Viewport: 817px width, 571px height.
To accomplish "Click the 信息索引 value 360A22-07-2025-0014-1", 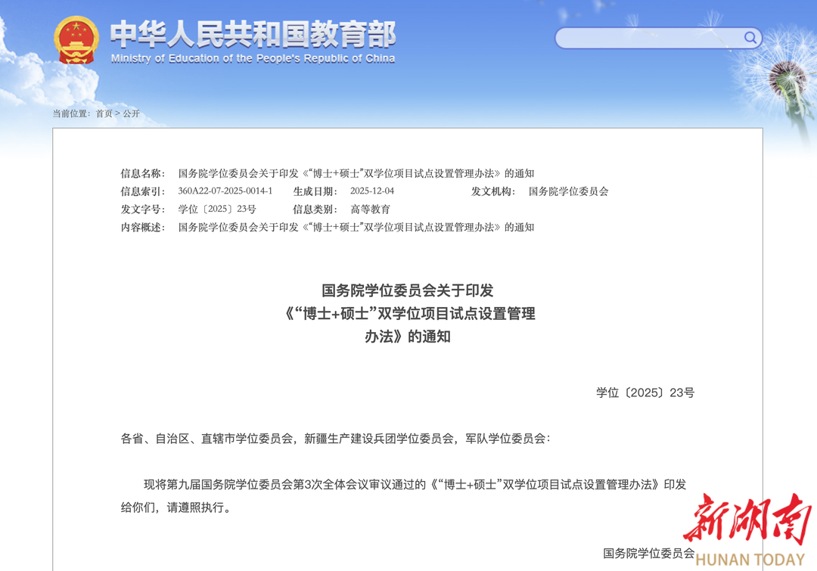I will (225, 191).
